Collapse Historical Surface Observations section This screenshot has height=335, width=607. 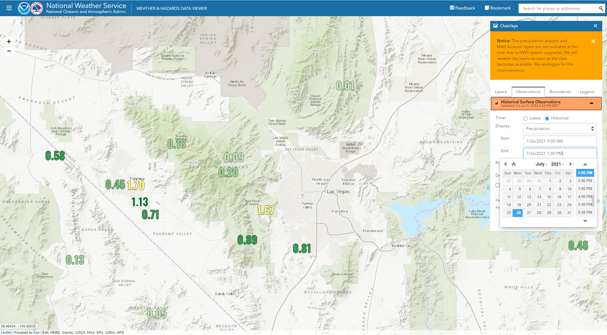[x=591, y=103]
